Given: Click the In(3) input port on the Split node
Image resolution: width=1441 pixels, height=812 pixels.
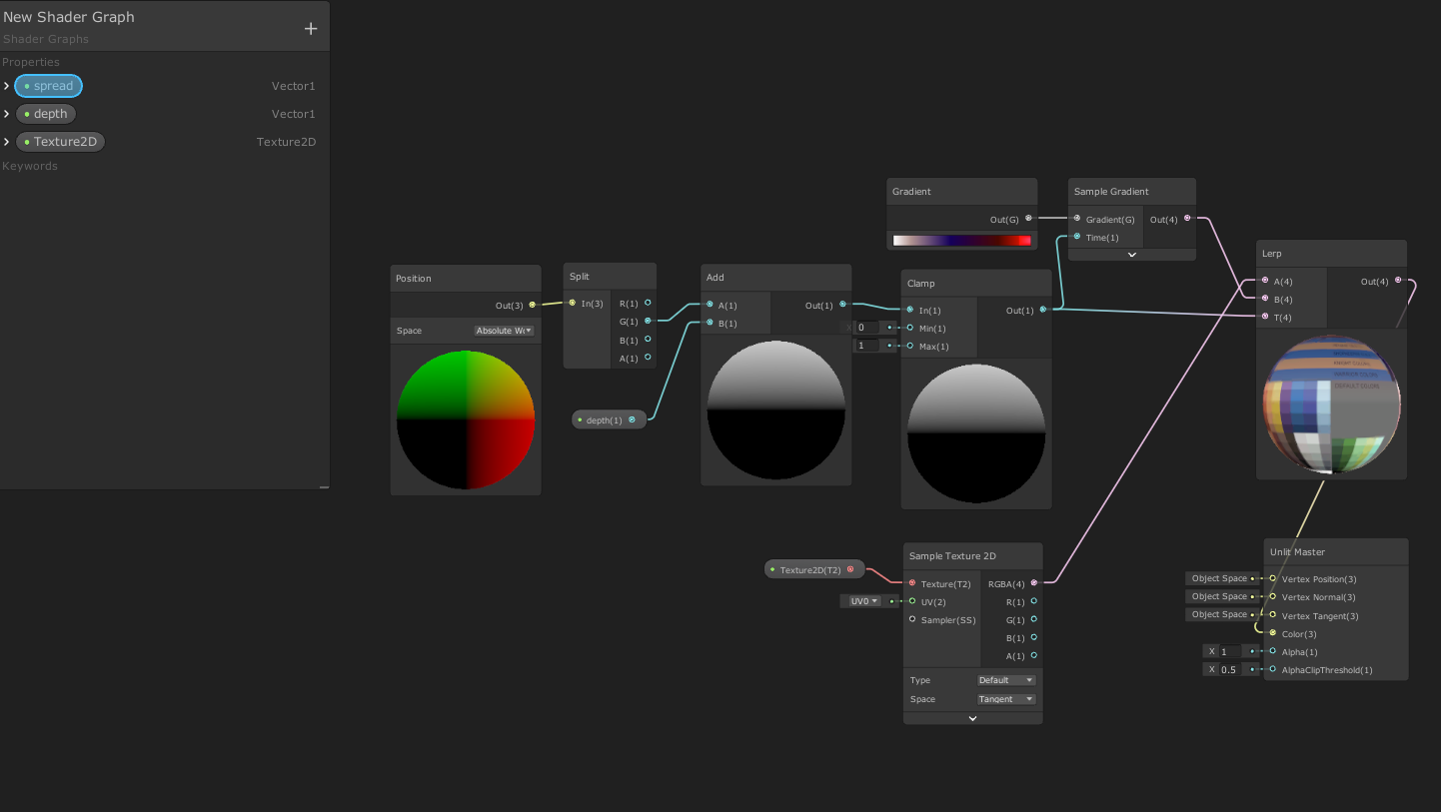Looking at the screenshot, I should pos(571,304).
